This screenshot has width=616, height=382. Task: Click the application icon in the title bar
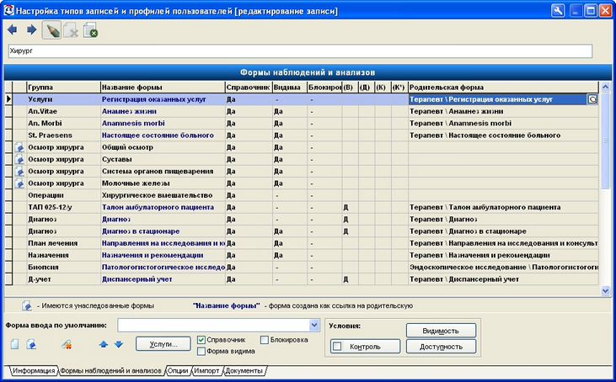pyautogui.click(x=8, y=10)
